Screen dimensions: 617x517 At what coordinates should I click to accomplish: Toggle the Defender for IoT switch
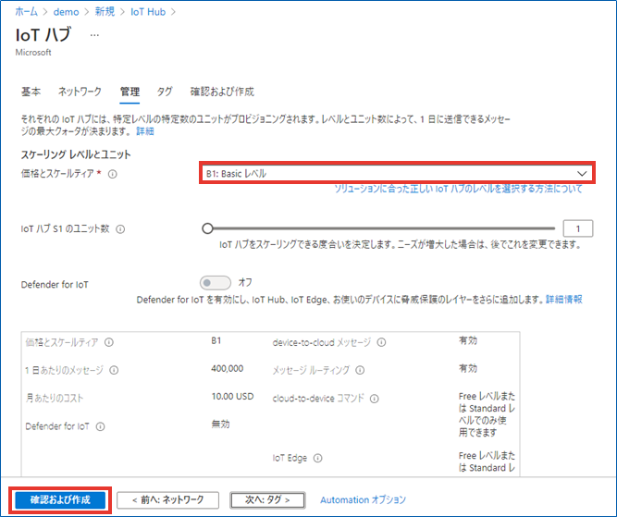point(215,283)
